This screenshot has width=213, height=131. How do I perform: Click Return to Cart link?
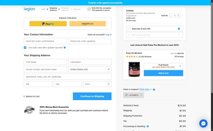(x=32, y=97)
